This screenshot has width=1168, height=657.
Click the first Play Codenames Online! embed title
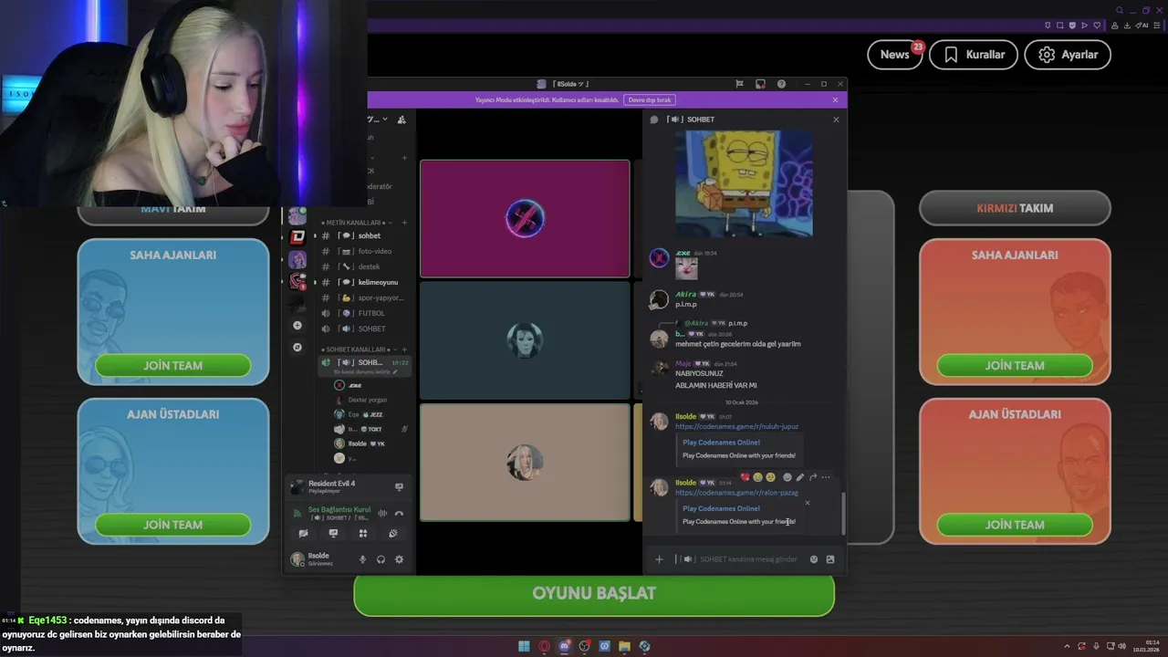coord(721,443)
